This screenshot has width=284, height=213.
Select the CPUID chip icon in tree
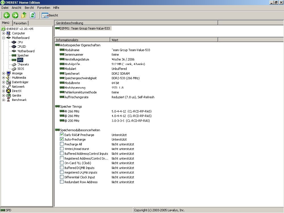(14, 47)
